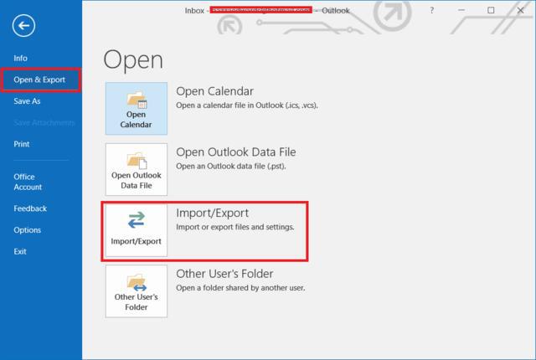Click the Import/Export arrows tile

[137, 230]
